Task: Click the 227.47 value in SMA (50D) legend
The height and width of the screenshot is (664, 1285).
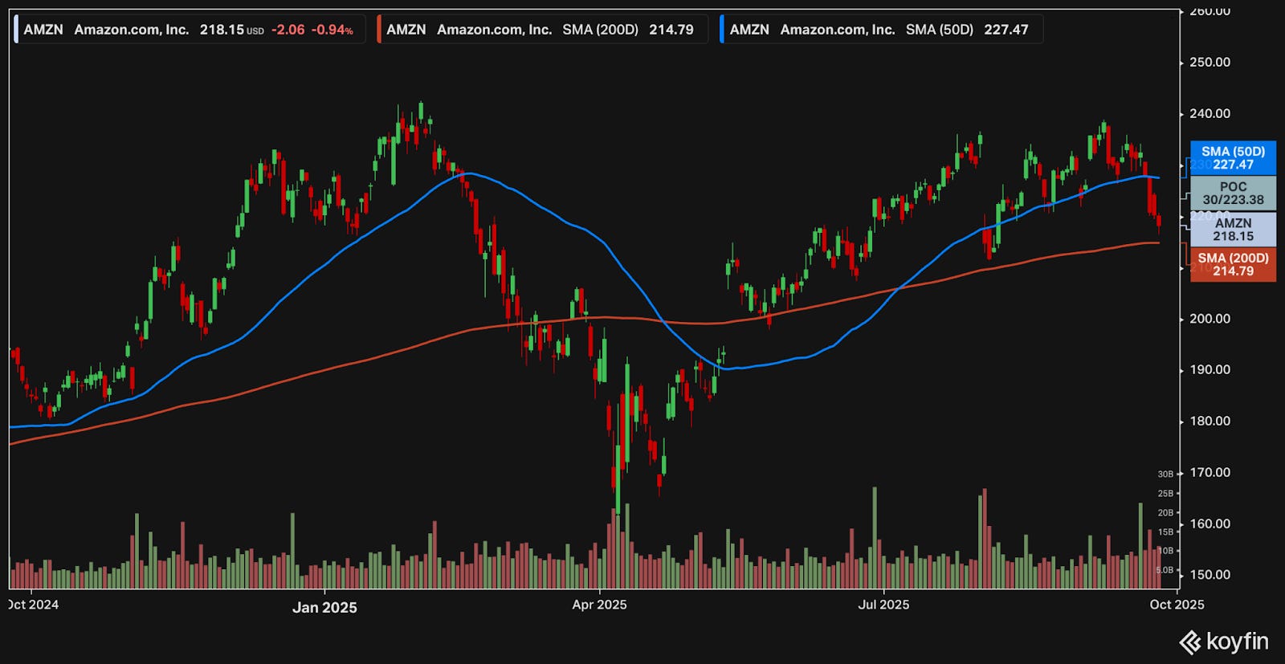Action: point(1006,30)
